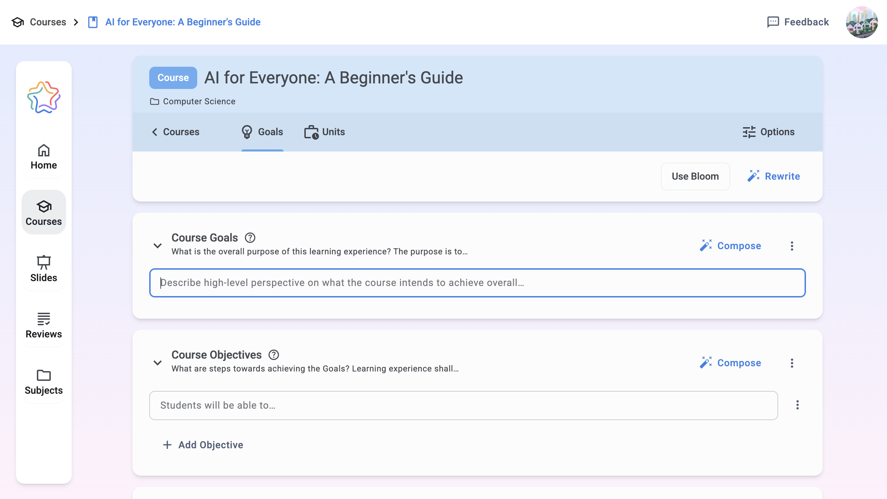Click the Course badge label

(x=173, y=78)
